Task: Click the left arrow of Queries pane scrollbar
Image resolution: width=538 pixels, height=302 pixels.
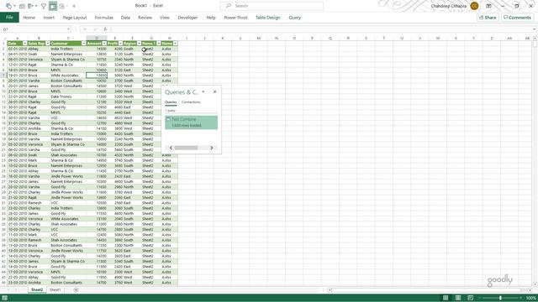Action: (x=171, y=148)
